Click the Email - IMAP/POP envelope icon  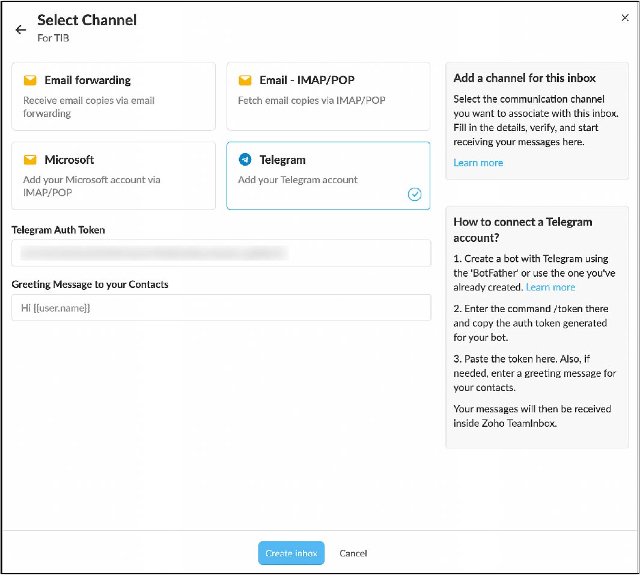245,80
